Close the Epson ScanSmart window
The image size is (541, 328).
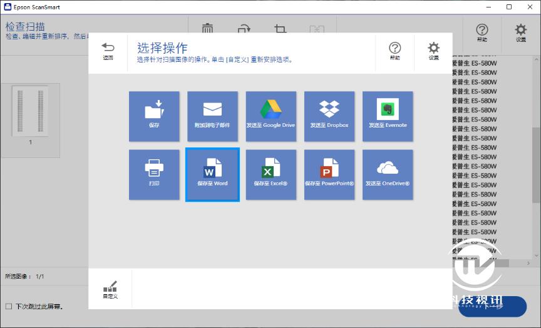[530, 7]
